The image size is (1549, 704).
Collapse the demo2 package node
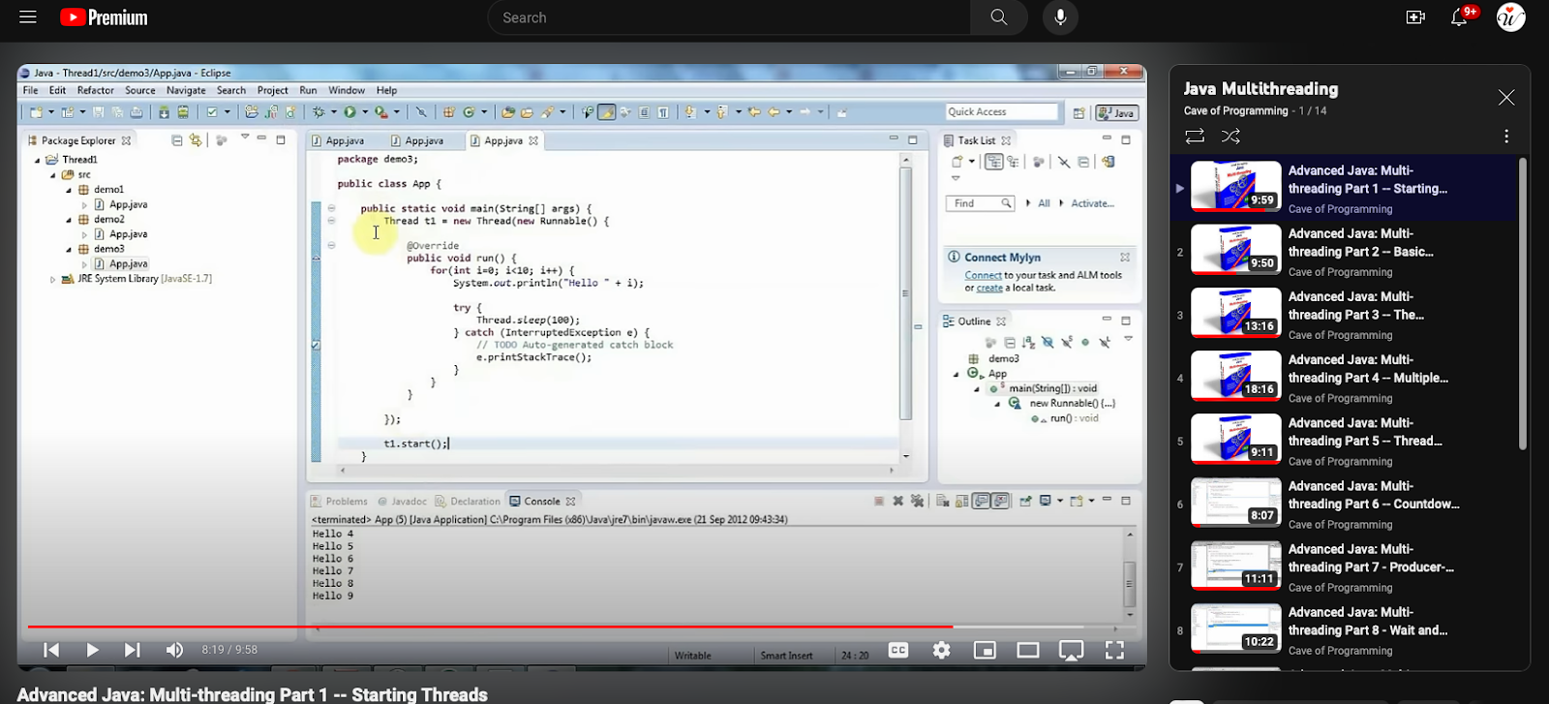(69, 220)
